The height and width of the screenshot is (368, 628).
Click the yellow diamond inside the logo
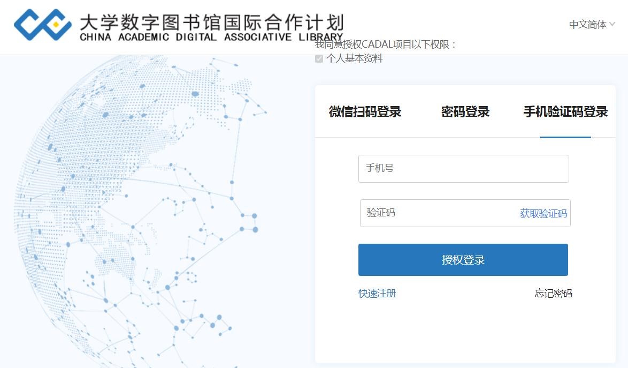[x=55, y=24]
